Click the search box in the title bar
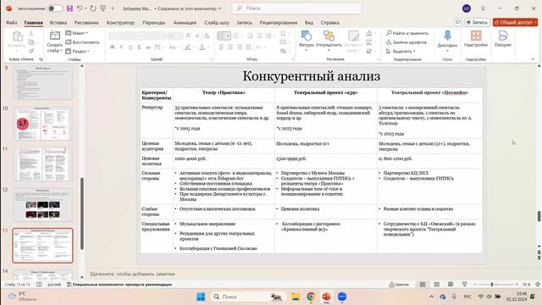This screenshot has height=305, width=542. coord(297,8)
